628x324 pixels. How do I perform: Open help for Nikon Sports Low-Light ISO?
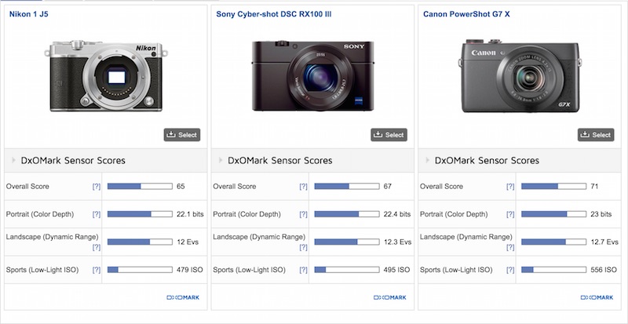(96, 270)
